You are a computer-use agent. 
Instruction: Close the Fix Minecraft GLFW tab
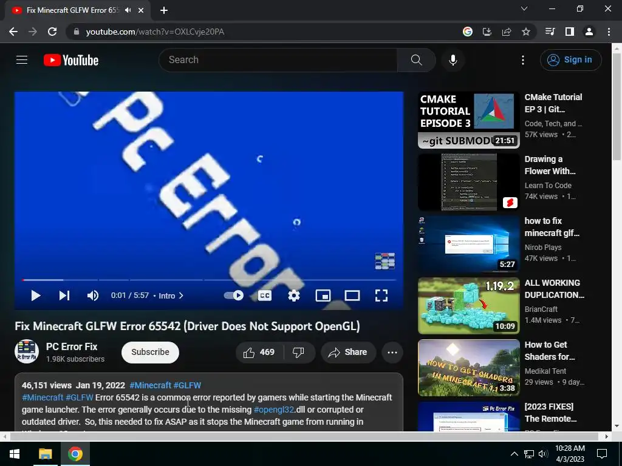click(141, 10)
